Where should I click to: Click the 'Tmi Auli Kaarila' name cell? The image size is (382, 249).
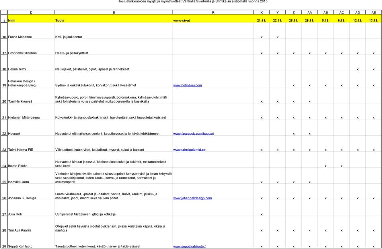(31, 224)
